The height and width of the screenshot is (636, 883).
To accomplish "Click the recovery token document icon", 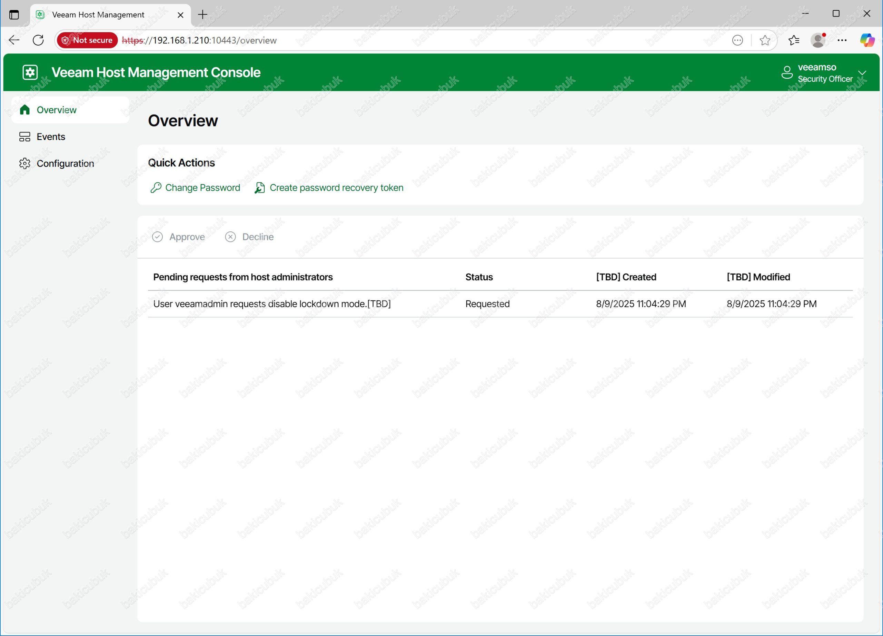I will (259, 188).
